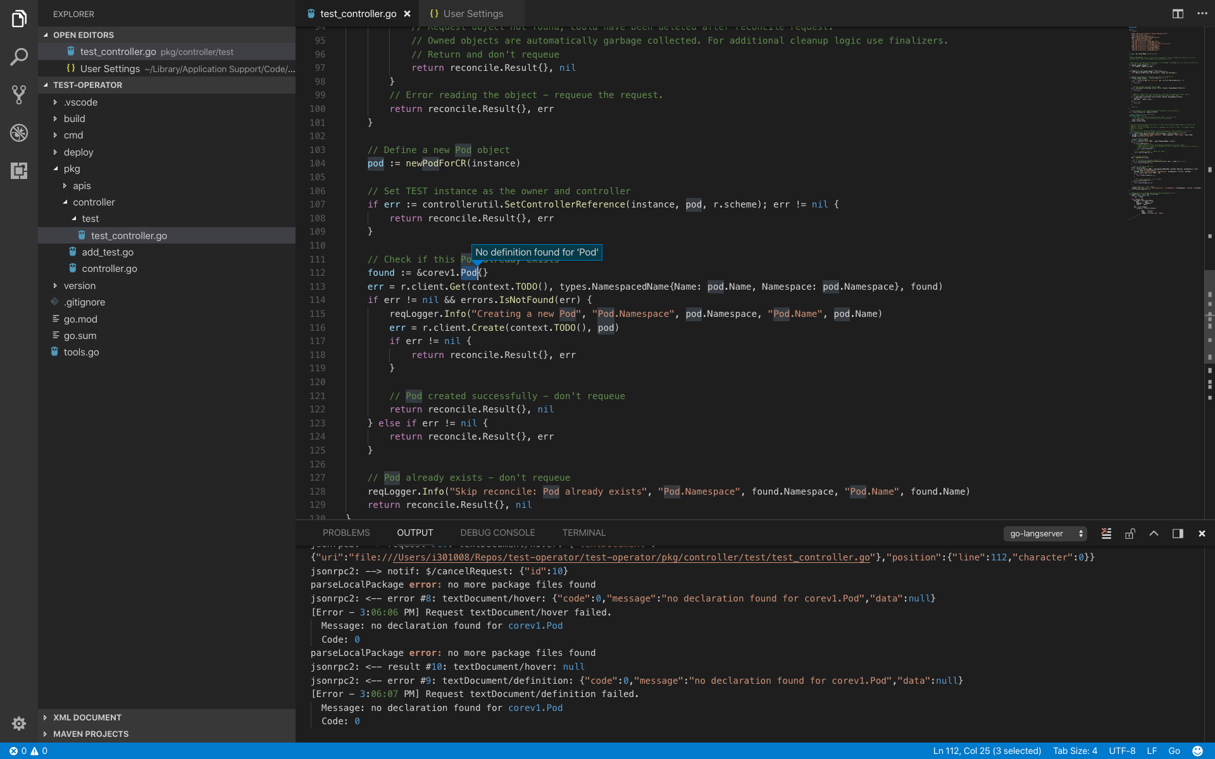
Task: Click the minimap to jump in the file
Action: pos(1164,126)
